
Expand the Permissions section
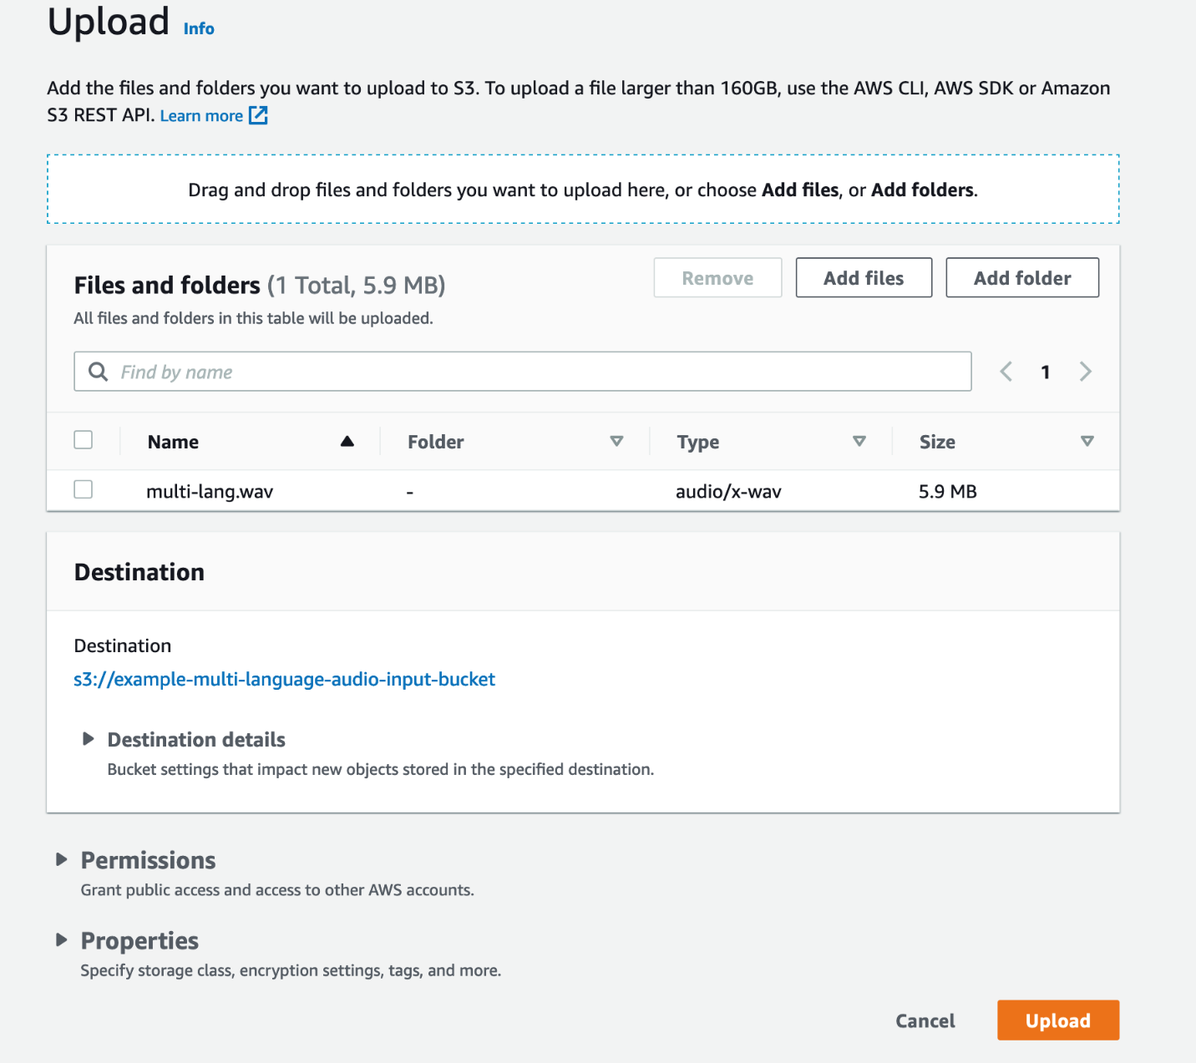pyautogui.click(x=61, y=859)
